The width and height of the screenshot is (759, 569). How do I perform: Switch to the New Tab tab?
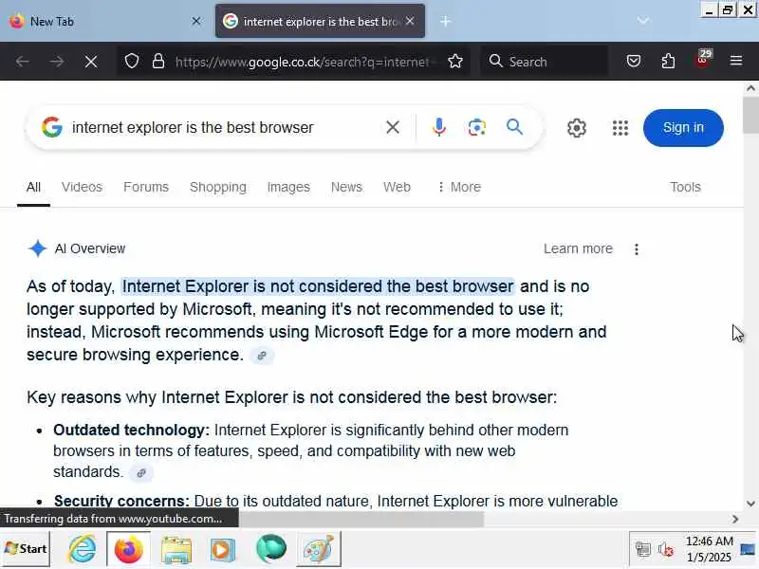coord(104,21)
